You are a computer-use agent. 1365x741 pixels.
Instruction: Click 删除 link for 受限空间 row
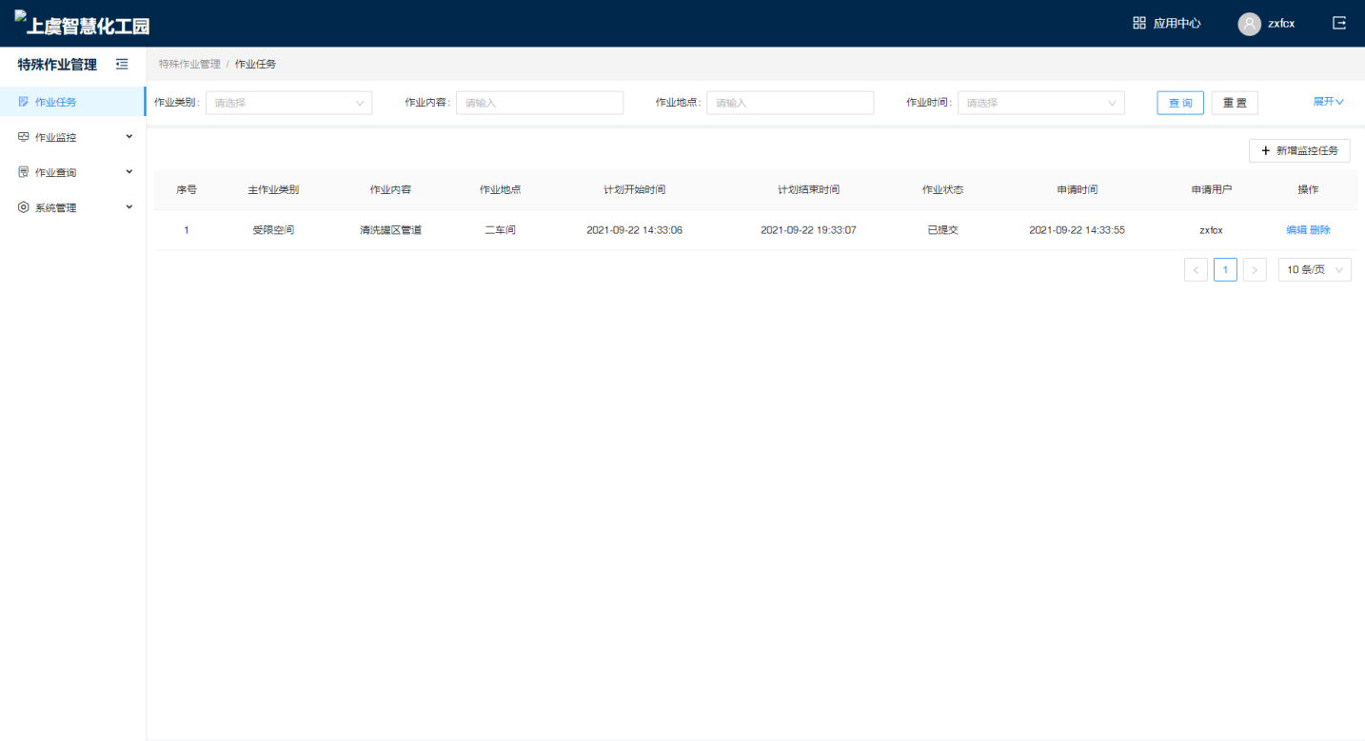[1320, 230]
